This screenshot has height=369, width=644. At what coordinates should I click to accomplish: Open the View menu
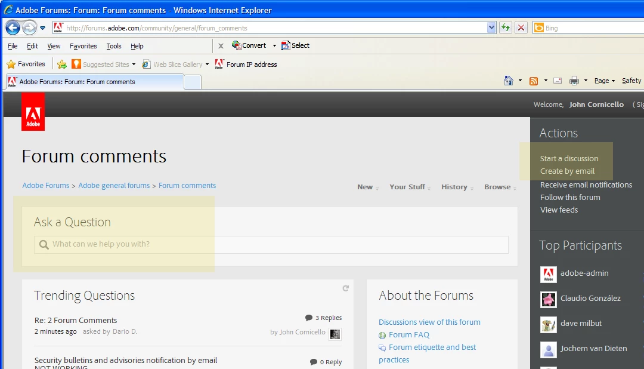54,46
